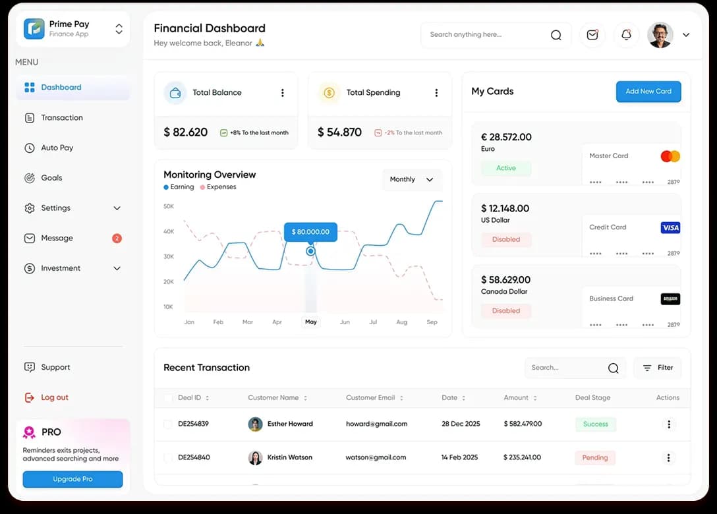The width and height of the screenshot is (717, 514).
Task: Check the Kristin Watson transaction row
Action: click(x=167, y=457)
